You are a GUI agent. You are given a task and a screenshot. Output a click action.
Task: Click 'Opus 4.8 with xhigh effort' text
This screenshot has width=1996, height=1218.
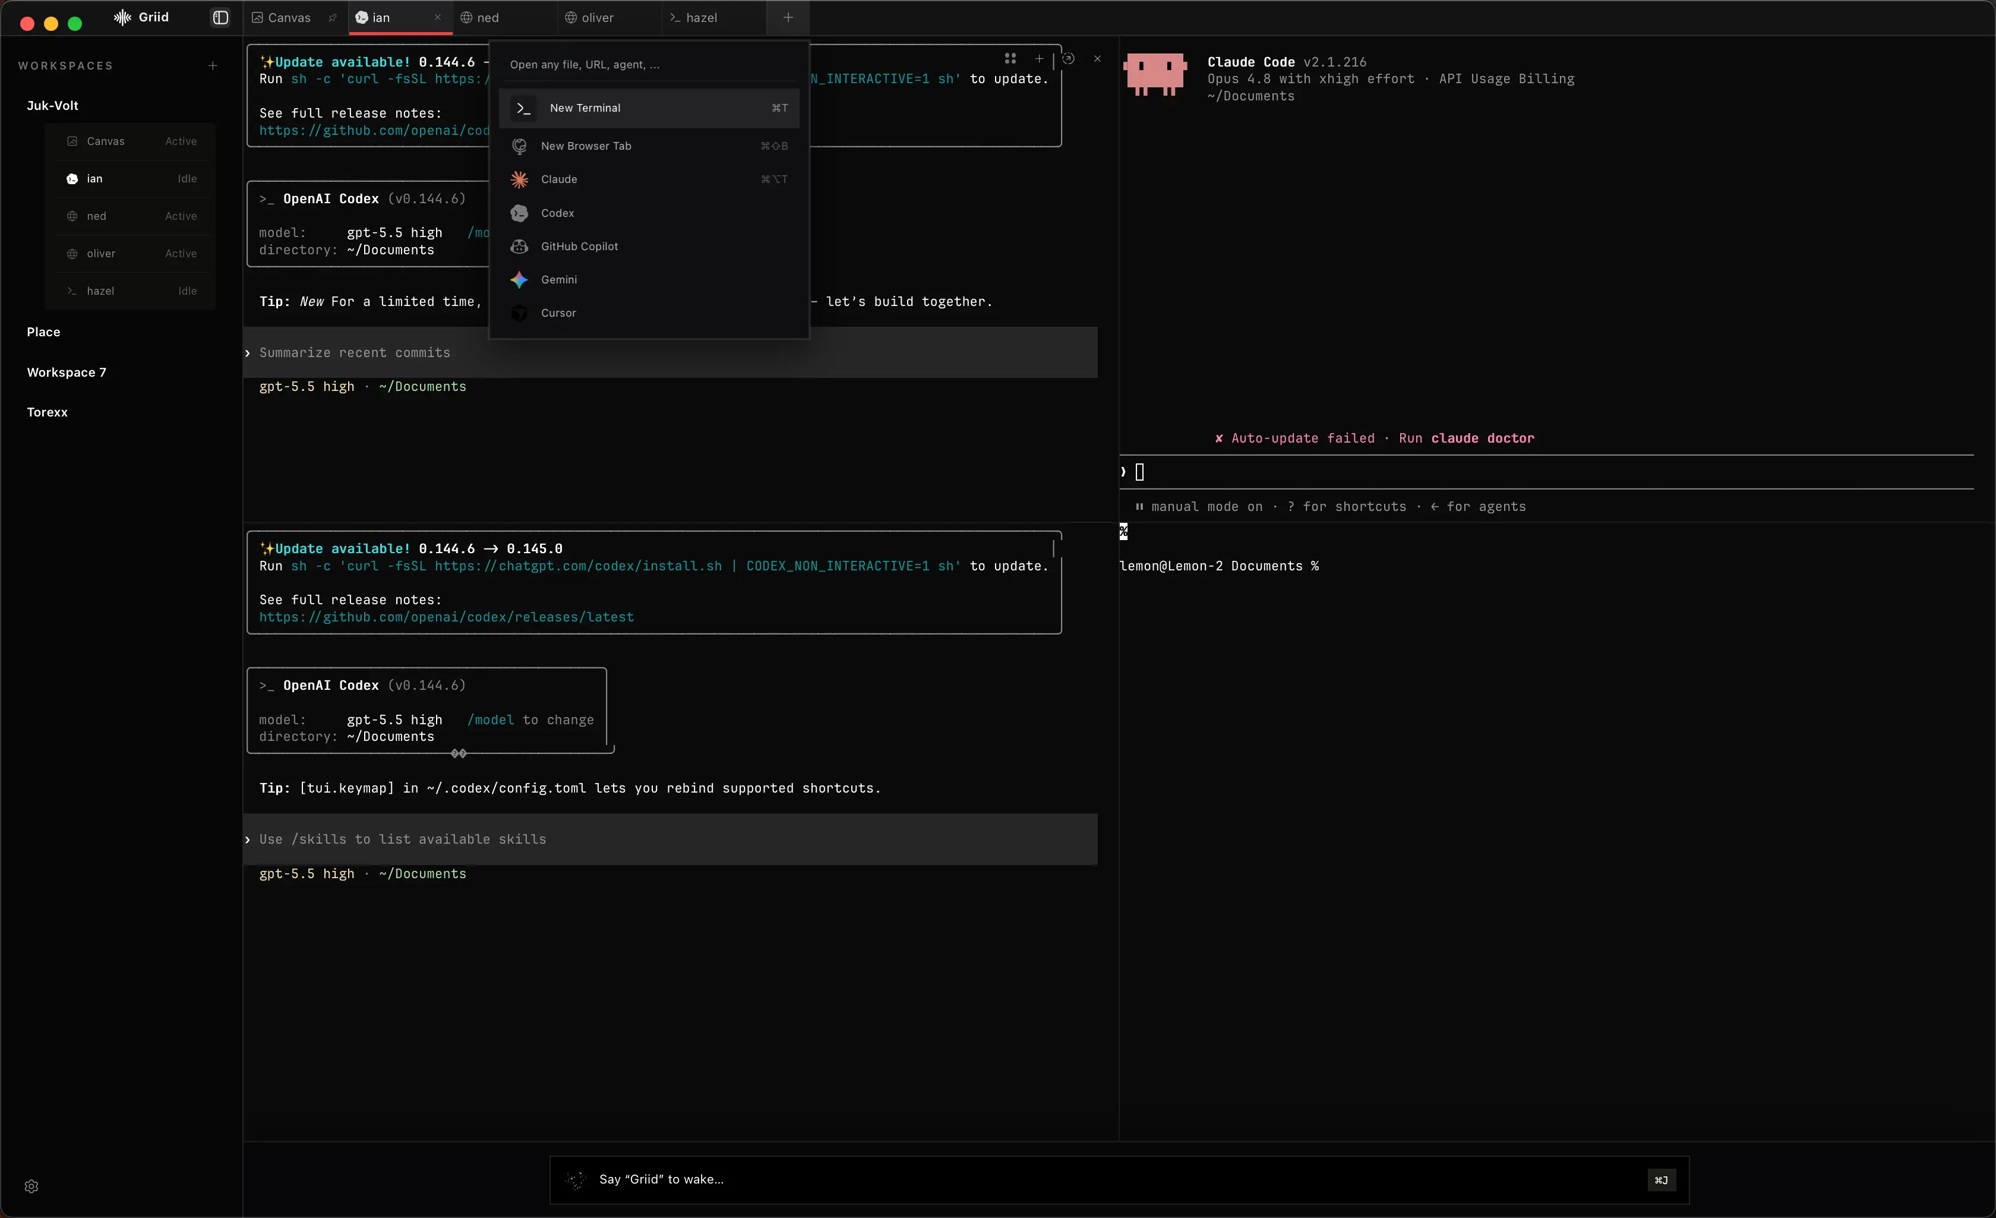click(x=1310, y=78)
